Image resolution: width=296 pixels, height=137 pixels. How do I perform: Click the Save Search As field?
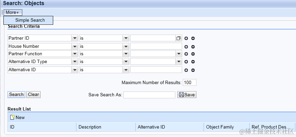click(x=149, y=95)
